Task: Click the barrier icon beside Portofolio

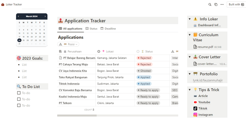Action: click(195, 74)
